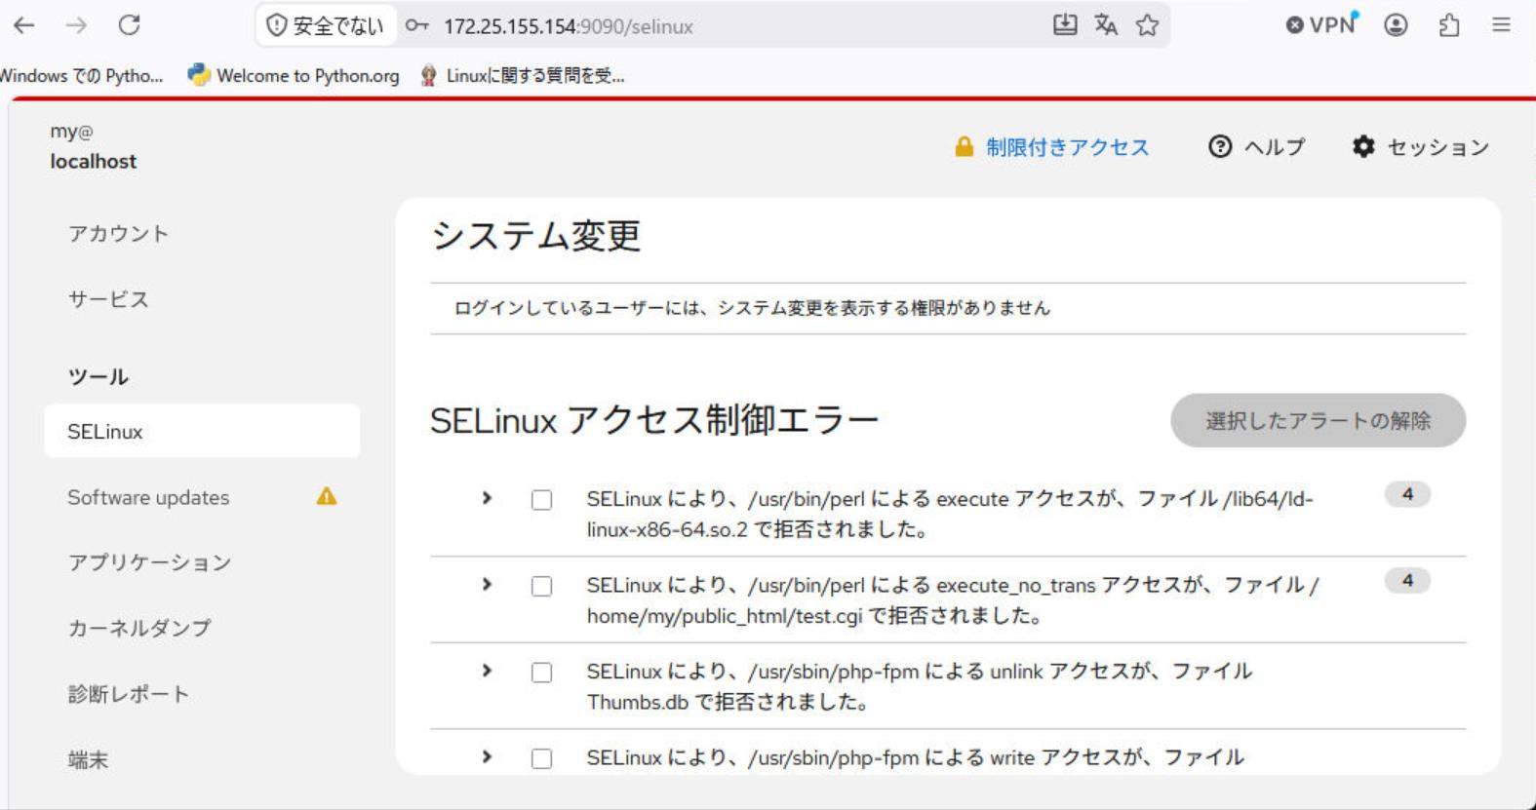Click the 選択したアラートの解除 button
The width and height of the screenshot is (1536, 810).
click(x=1318, y=420)
